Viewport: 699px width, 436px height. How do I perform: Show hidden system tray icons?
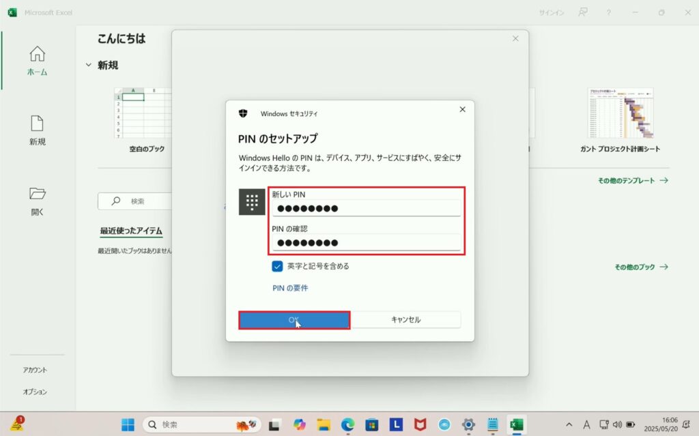tap(569, 425)
